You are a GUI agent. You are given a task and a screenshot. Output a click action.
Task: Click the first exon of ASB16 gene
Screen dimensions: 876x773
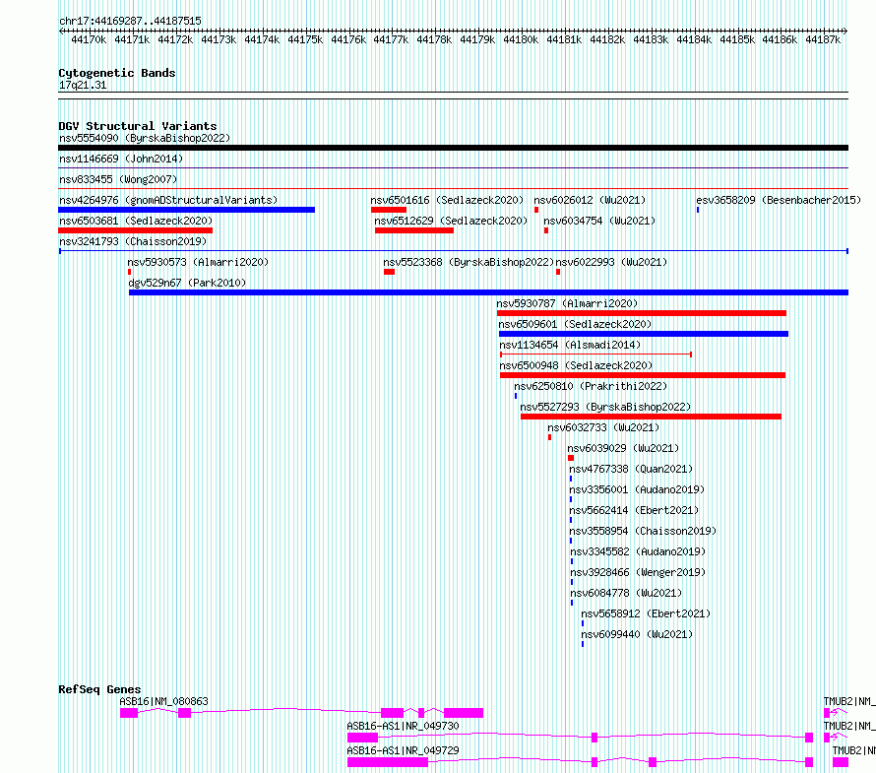click(x=129, y=713)
